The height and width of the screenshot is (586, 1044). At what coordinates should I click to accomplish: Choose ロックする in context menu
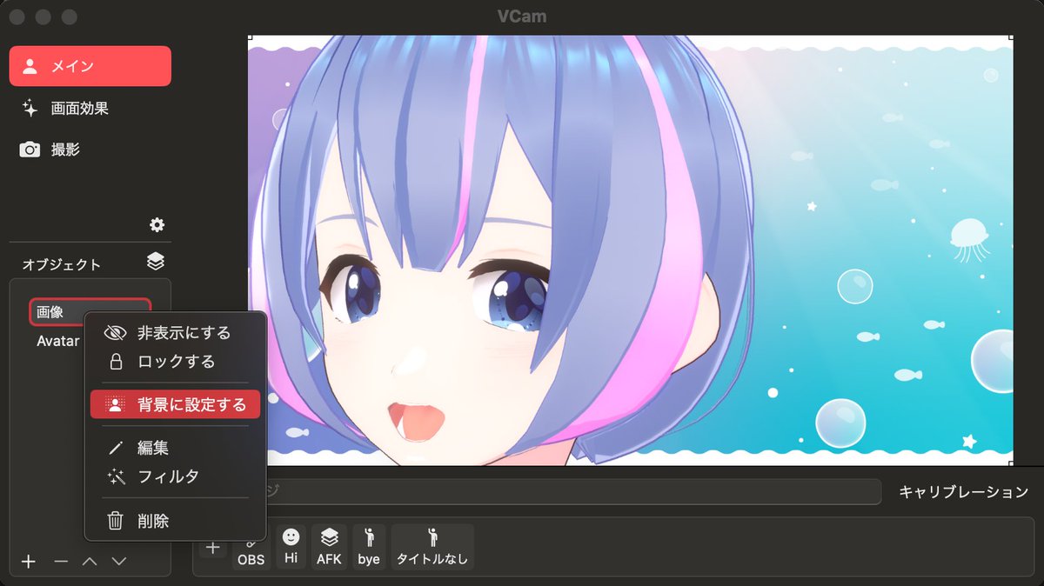[x=175, y=361]
